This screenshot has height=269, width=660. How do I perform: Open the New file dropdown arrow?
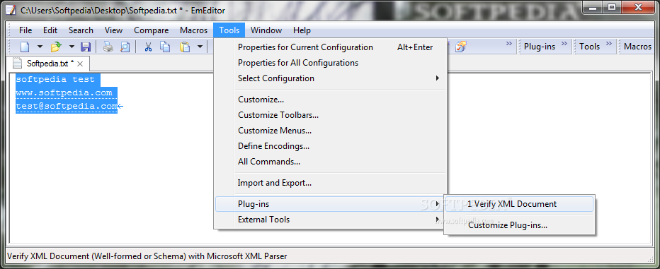(x=40, y=47)
